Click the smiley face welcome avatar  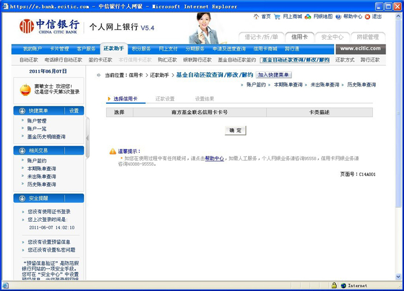[25, 89]
